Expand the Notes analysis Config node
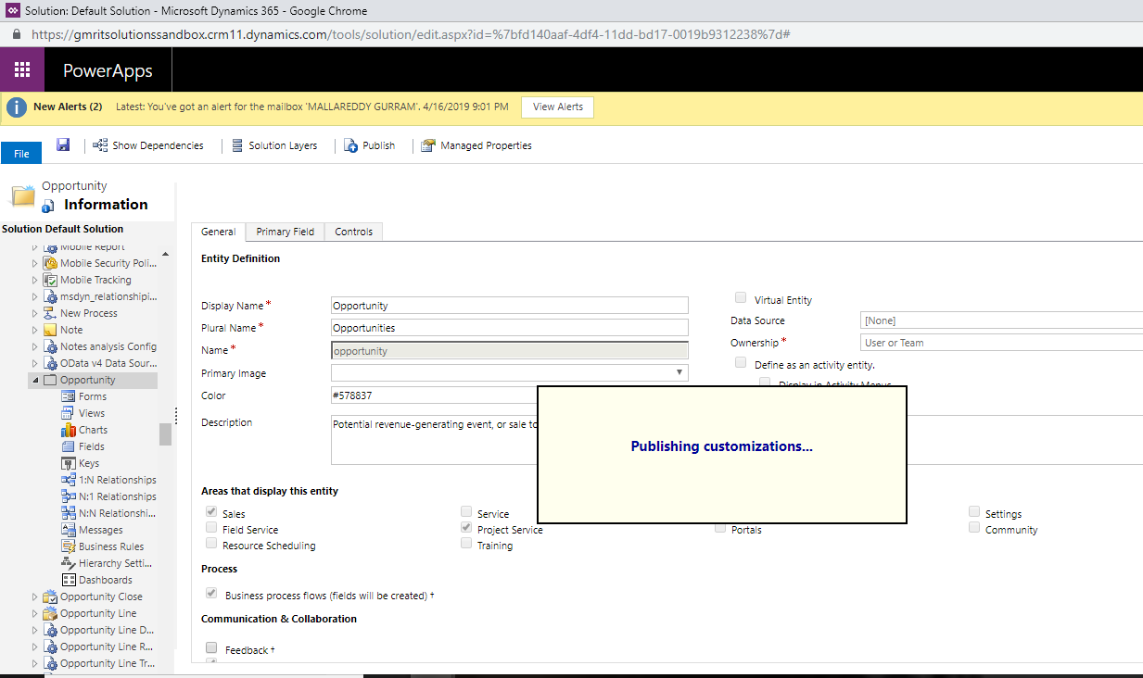Screen dimensions: 1143x678 (x=36, y=346)
